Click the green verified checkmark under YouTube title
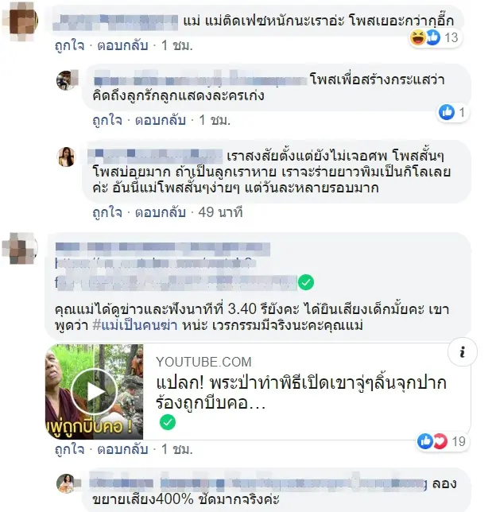The height and width of the screenshot is (512, 496). pyautogui.click(x=168, y=422)
